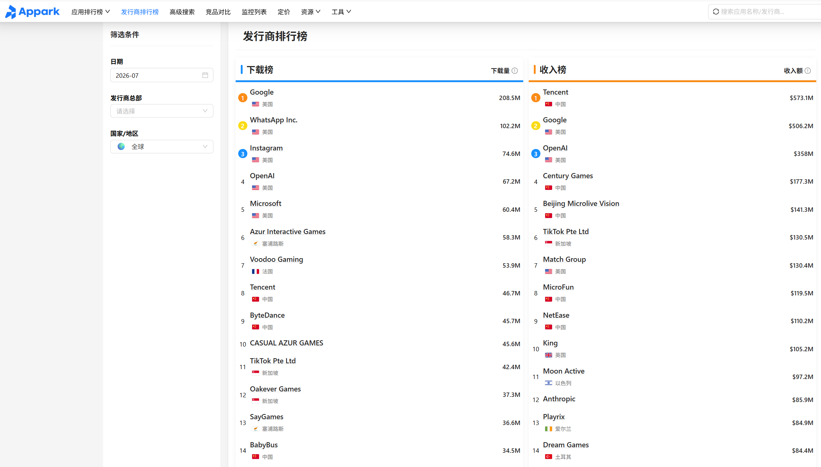Click the $85.9M revenue value for Anthropic

[x=802, y=400]
